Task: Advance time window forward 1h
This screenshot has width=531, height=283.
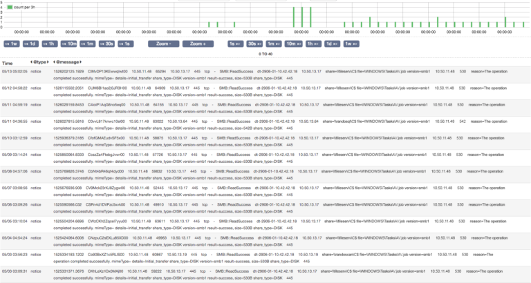Action: [x=312, y=43]
